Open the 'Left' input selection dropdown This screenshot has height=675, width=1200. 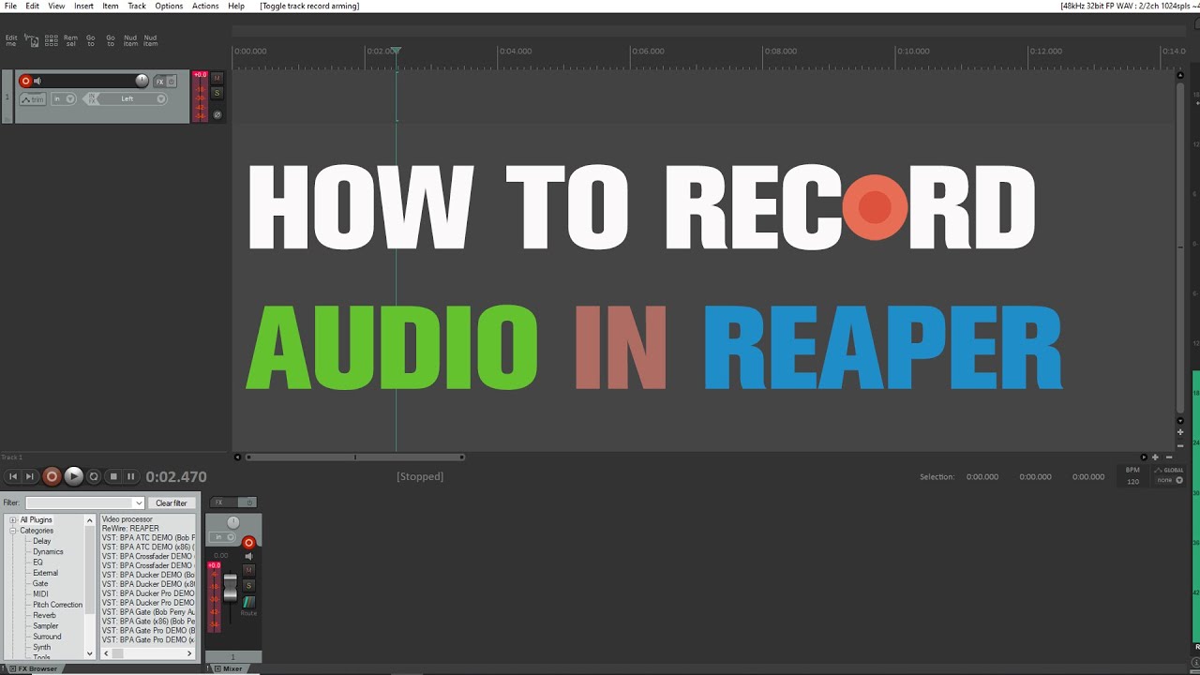pyautogui.click(x=132, y=98)
